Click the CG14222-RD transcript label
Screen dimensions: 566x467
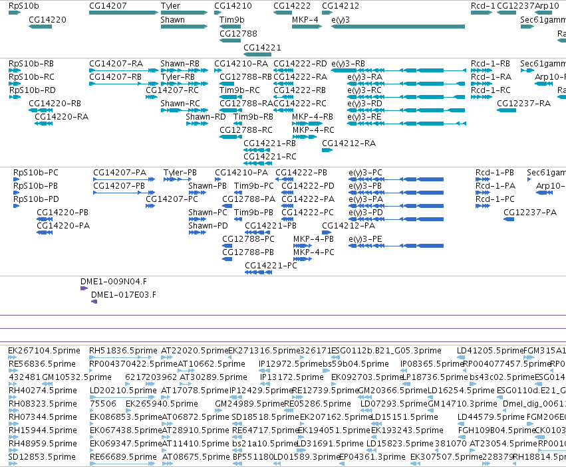pyautogui.click(x=301, y=64)
